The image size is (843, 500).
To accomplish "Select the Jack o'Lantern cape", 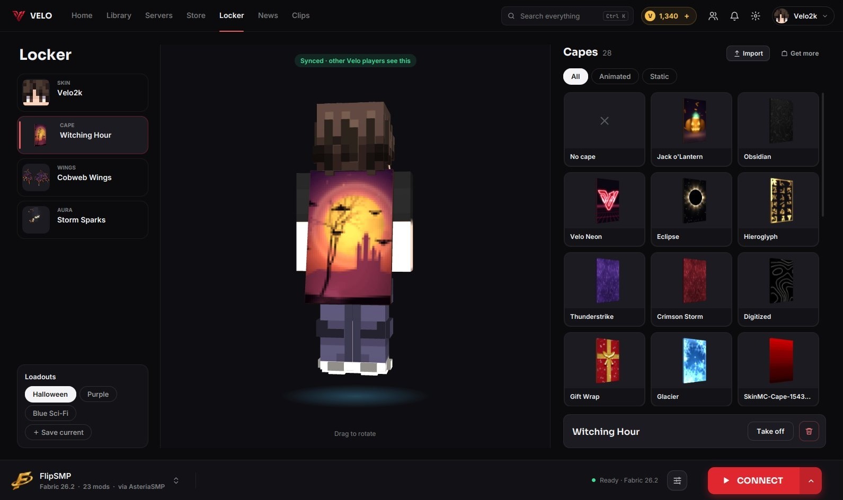I will pyautogui.click(x=691, y=129).
